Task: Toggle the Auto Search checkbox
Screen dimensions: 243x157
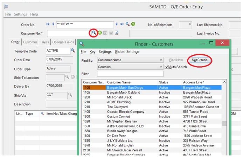Action: 166,67
